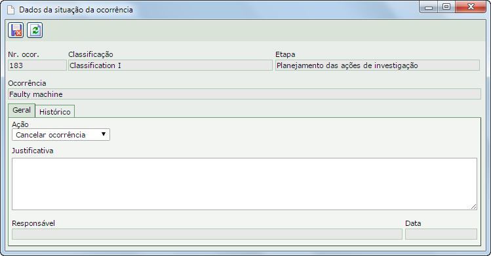Open the Histórico tab
491x256 pixels.
click(x=55, y=111)
